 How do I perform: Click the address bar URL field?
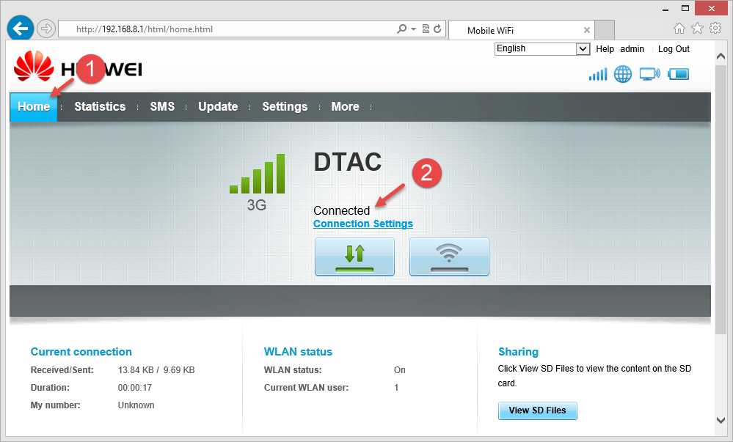click(227, 29)
